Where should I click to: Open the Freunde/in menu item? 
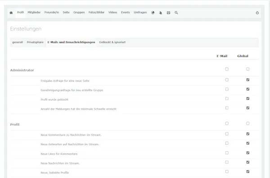coord(52,13)
